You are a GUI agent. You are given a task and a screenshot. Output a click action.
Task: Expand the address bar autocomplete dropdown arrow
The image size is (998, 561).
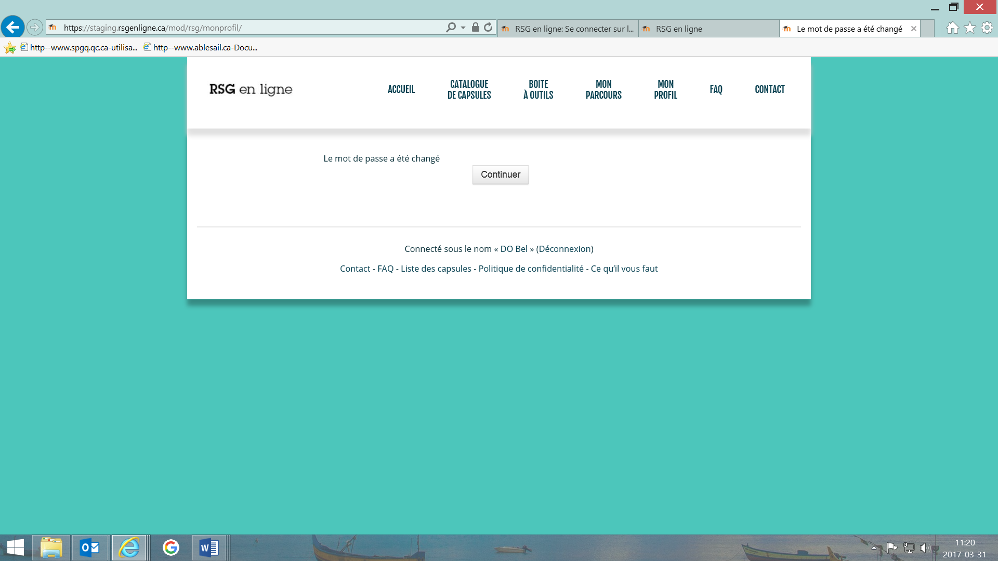pyautogui.click(x=463, y=28)
